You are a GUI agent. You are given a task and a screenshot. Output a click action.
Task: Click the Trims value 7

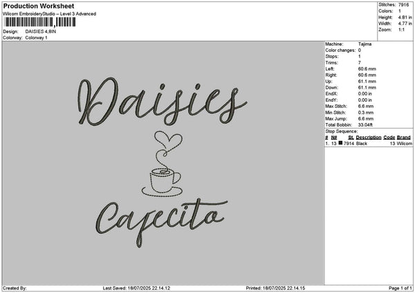[x=360, y=63]
